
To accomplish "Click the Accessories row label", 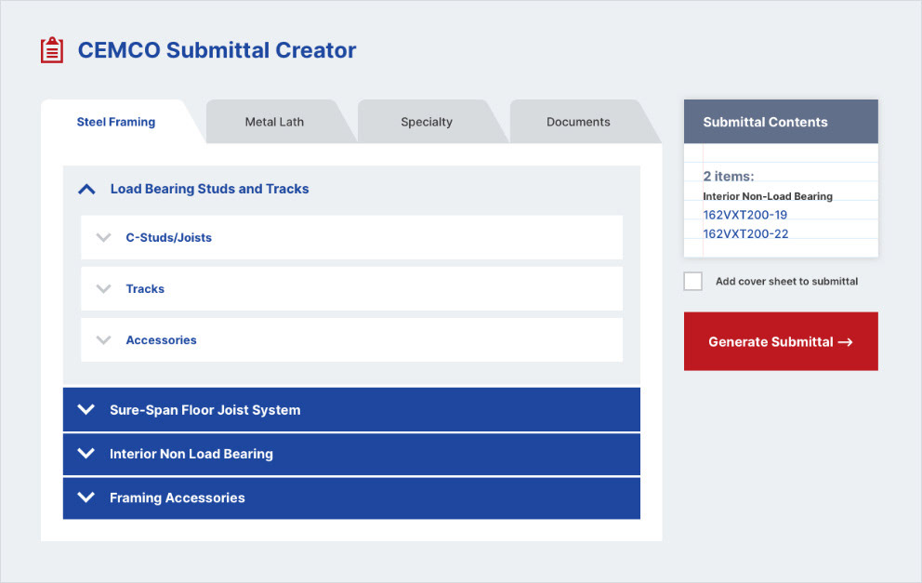I will tap(161, 340).
